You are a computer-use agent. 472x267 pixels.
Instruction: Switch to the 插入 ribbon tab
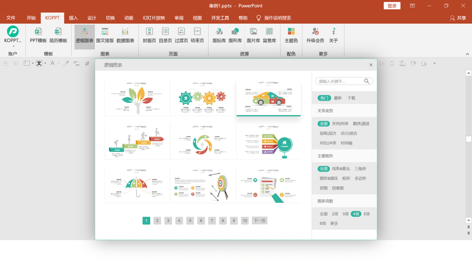73,18
